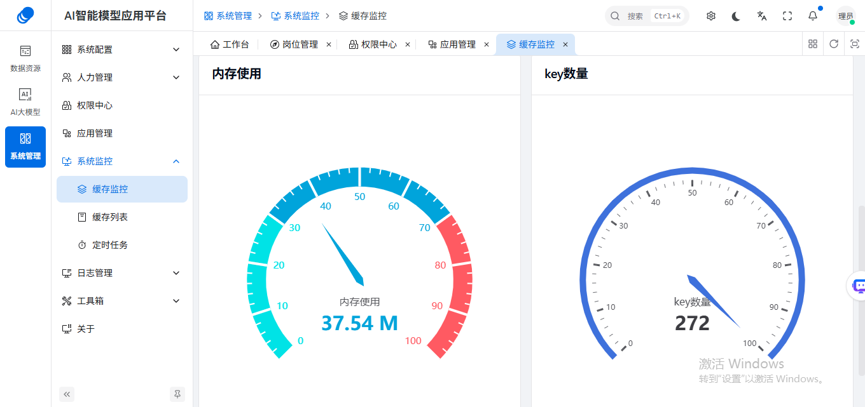Image resolution: width=865 pixels, height=407 pixels.
Task: Select 缓存监控 sidebar item
Action: coord(121,189)
